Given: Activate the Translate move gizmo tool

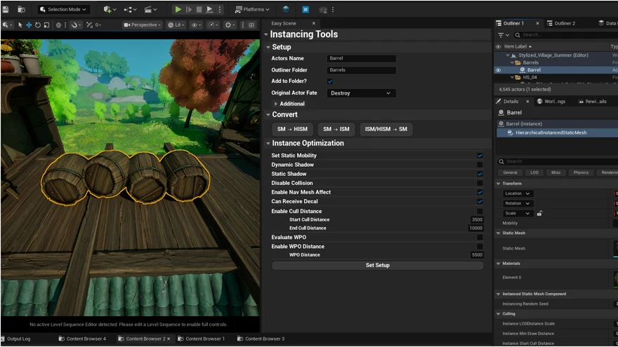Looking at the screenshot, I should pos(29,25).
